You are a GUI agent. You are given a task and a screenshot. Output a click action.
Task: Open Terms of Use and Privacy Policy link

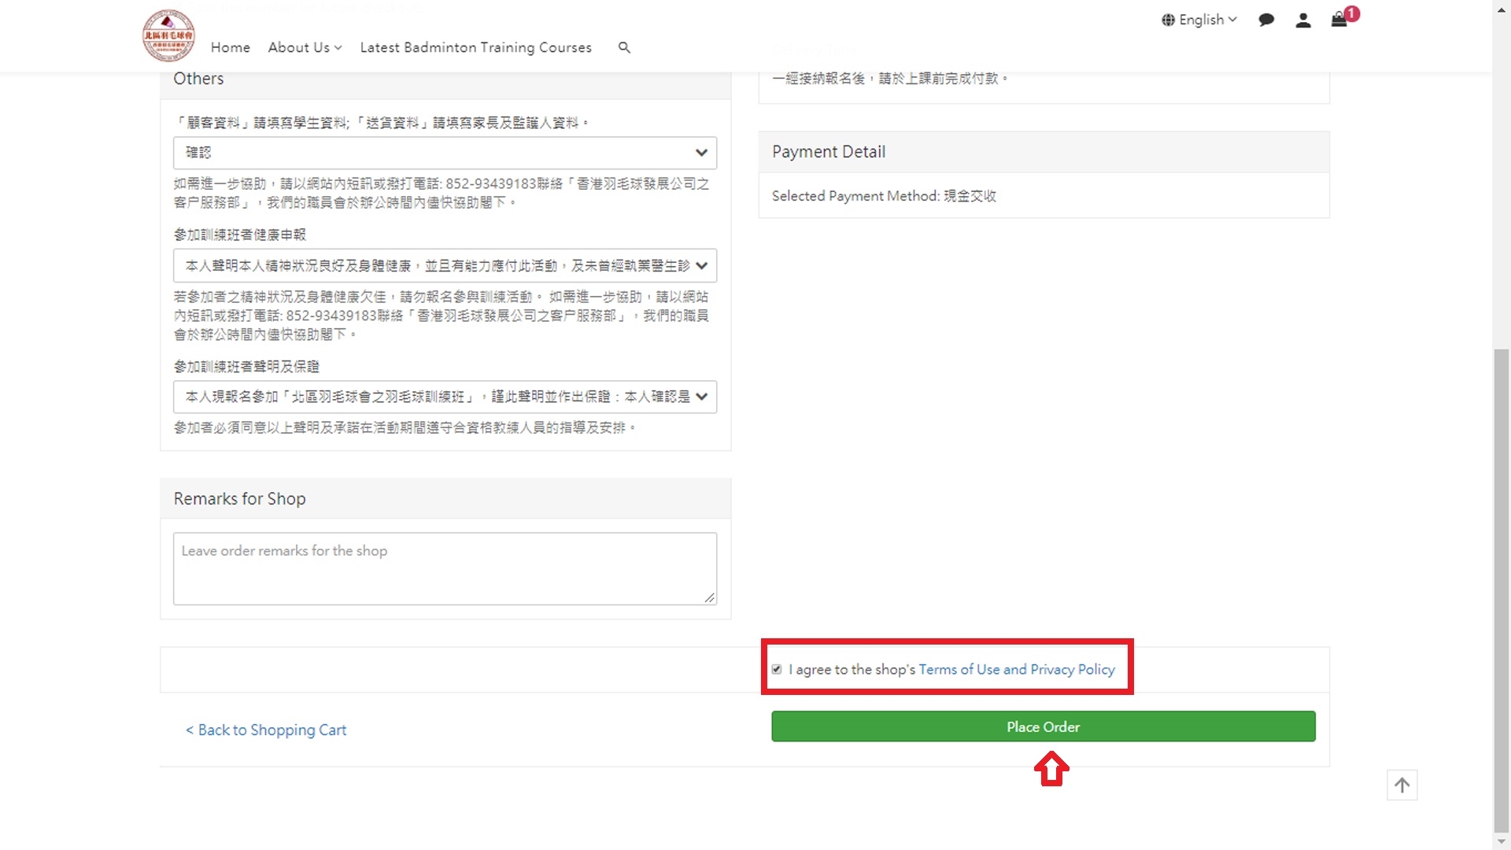coord(1016,669)
